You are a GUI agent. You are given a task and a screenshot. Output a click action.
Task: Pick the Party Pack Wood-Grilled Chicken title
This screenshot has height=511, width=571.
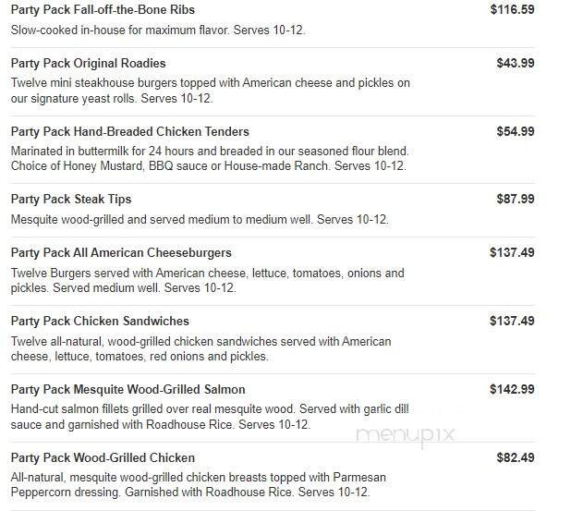point(103,458)
